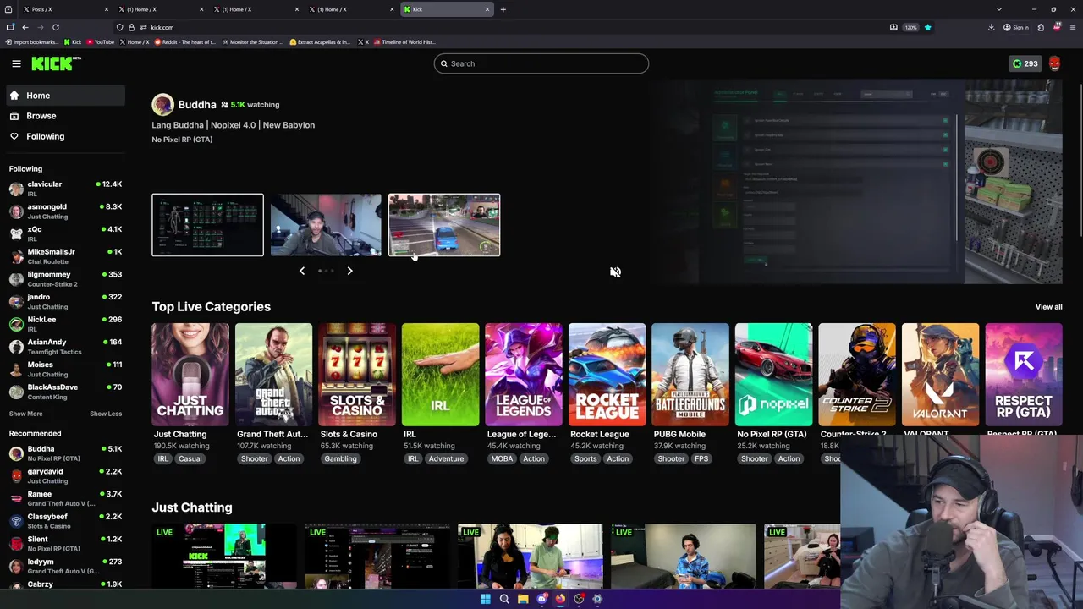
Task: Open a new browser tab
Action: [x=503, y=9]
